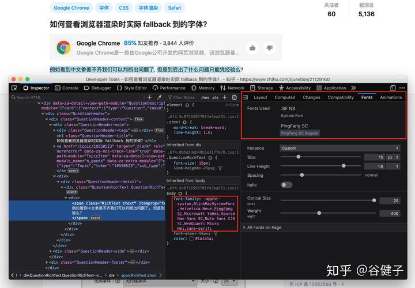Focus the Filter Styles field

(x=183, y=97)
